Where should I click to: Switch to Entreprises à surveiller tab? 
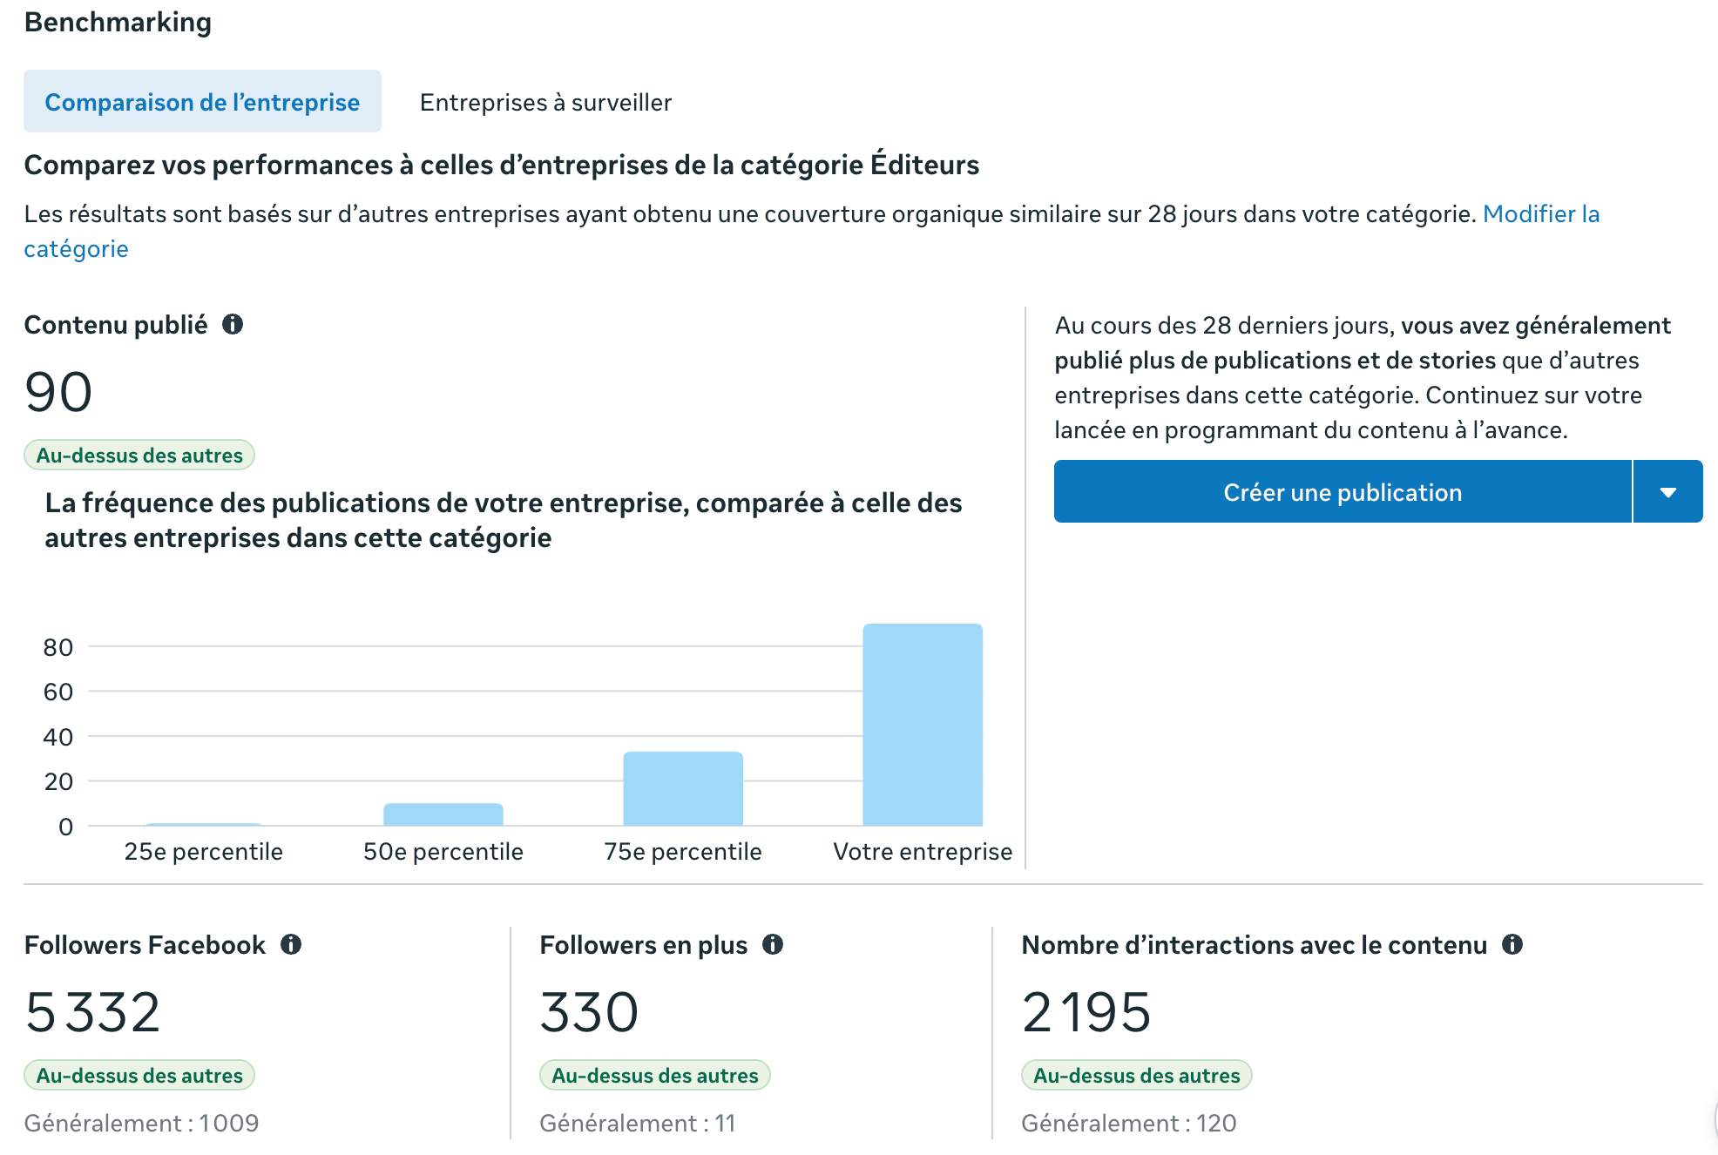(545, 102)
